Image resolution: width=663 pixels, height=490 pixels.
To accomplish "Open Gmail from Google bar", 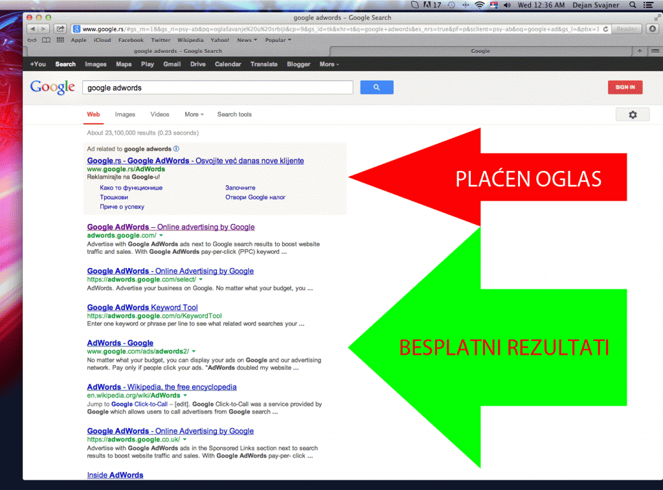I will click(x=172, y=64).
